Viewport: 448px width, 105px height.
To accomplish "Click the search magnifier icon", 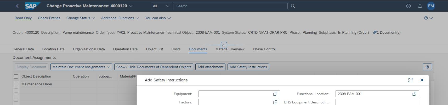I will tap(293, 6).
